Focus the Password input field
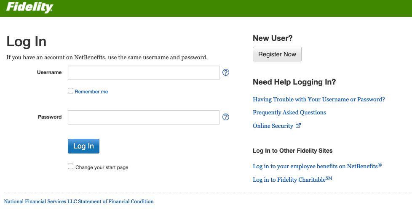 pos(144,117)
